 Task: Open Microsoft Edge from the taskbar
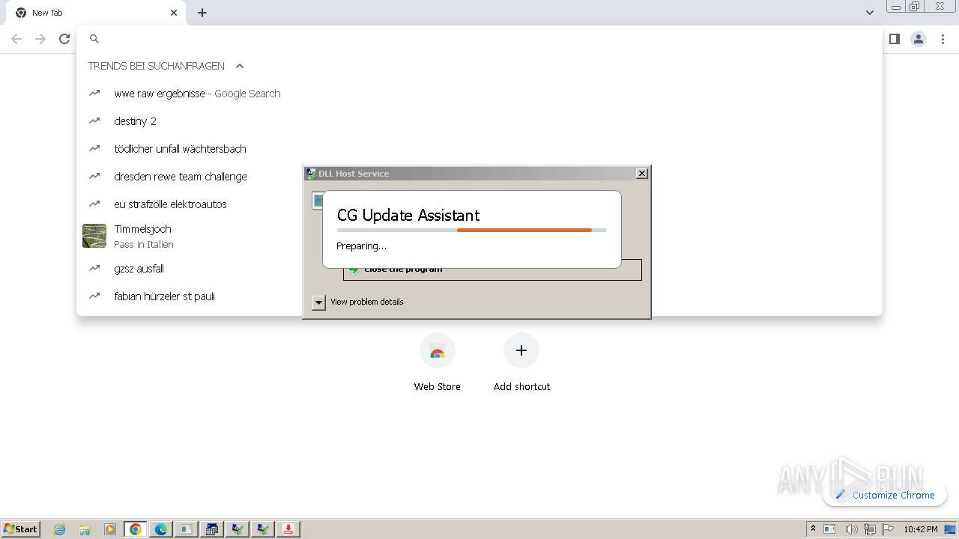click(x=161, y=529)
